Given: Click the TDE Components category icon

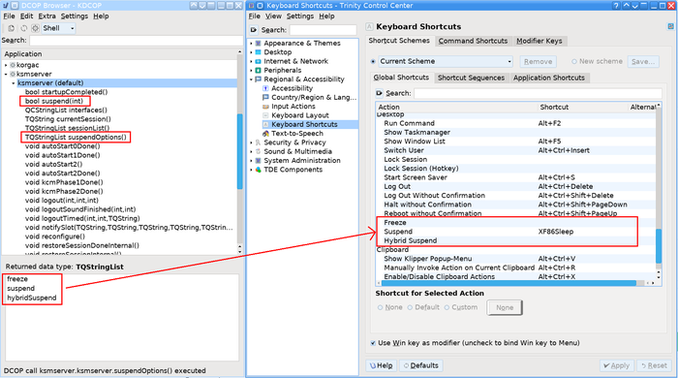Looking at the screenshot, I should coord(259,170).
